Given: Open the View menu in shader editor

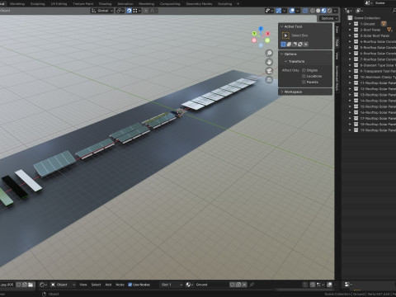Looking at the screenshot, I should click(83, 285).
